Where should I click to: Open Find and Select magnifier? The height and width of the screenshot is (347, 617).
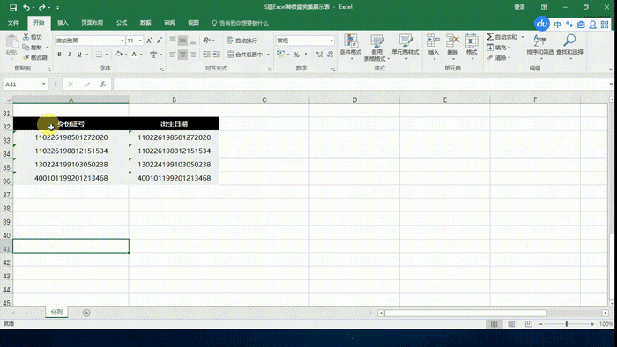click(x=569, y=47)
